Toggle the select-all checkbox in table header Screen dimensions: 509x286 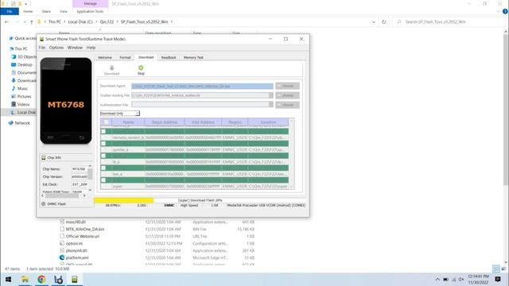[x=106, y=122]
